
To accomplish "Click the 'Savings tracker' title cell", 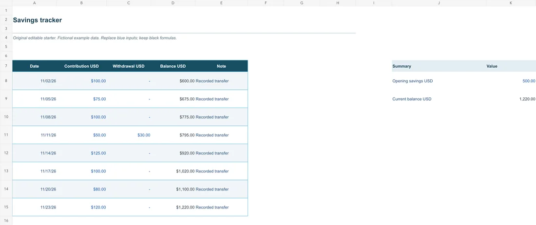I will (x=37, y=20).
